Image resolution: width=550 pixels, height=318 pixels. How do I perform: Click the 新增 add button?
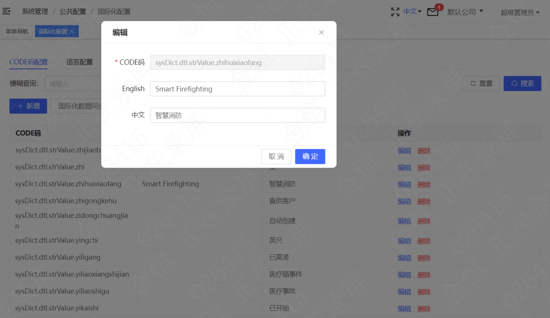pyautogui.click(x=28, y=106)
